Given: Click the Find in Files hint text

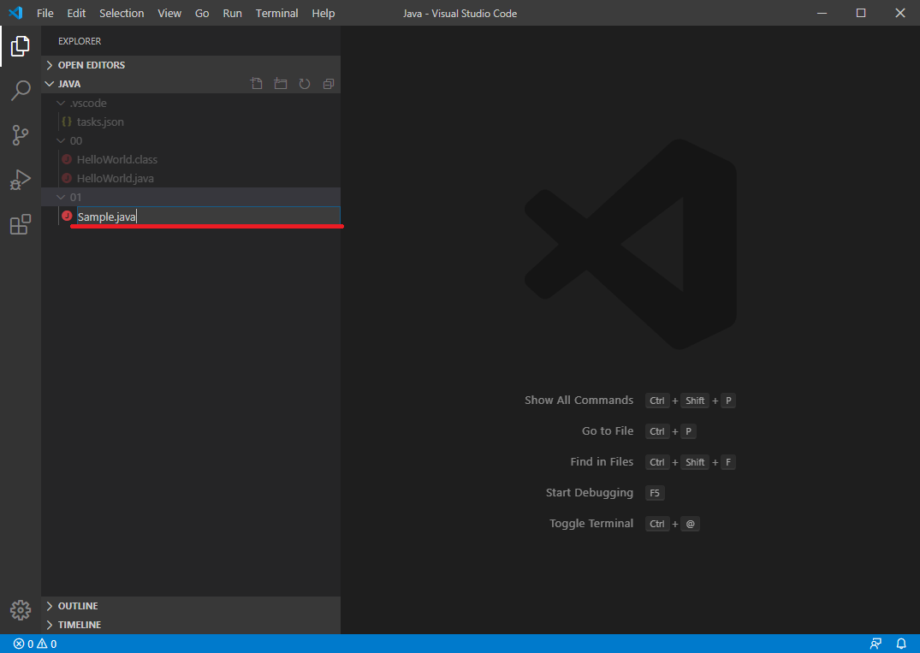Looking at the screenshot, I should point(602,462).
